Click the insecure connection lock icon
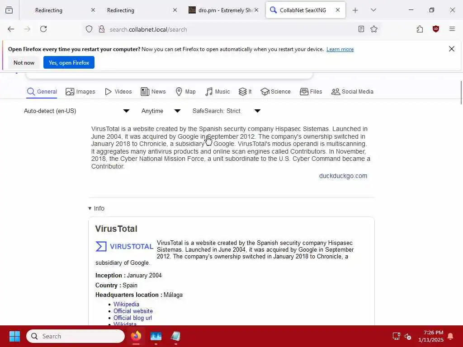463x347 pixels. [x=102, y=29]
